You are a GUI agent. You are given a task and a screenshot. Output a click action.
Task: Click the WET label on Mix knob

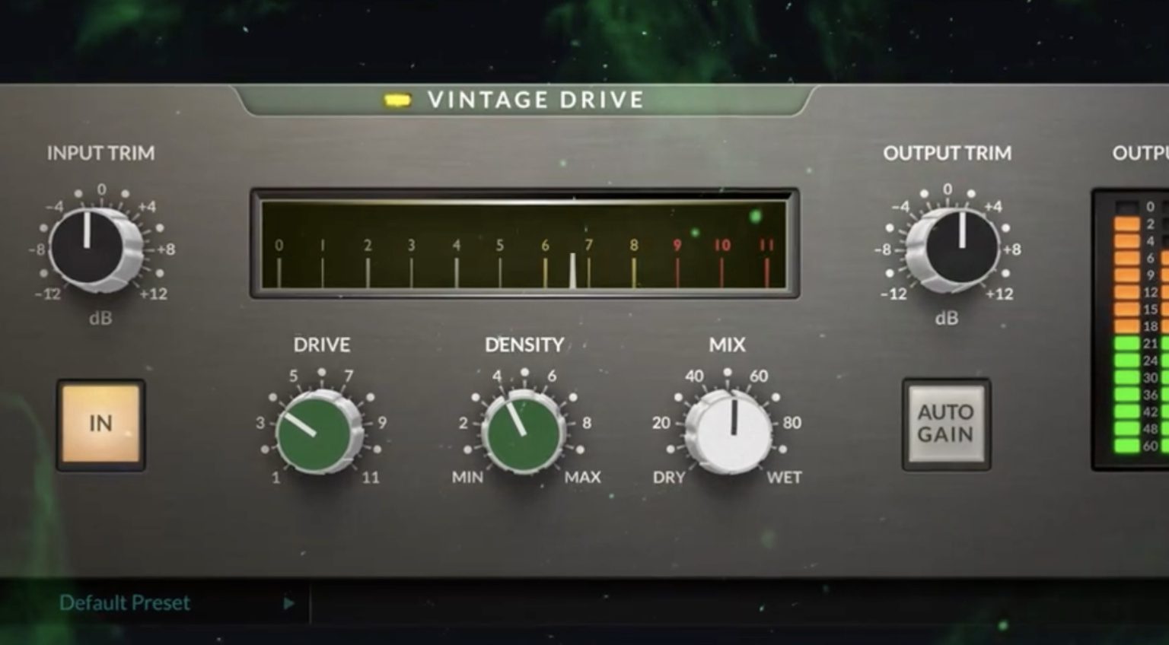coord(784,478)
